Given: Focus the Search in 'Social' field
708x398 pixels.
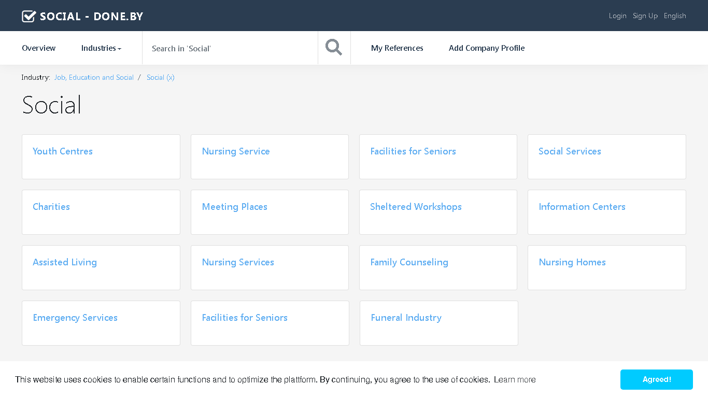Looking at the screenshot, I should (230, 48).
